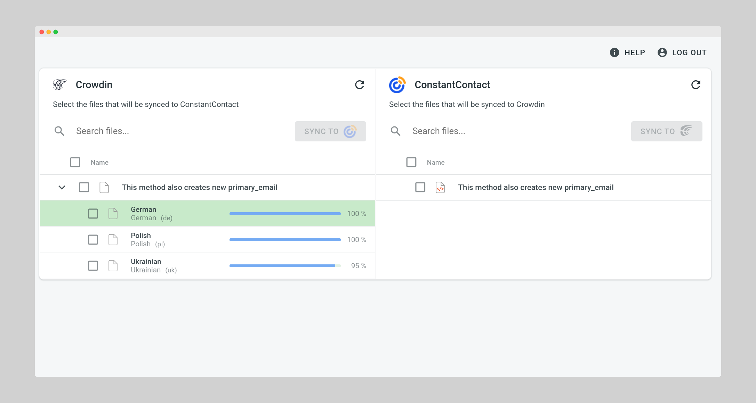
Task: Toggle the Crowdin select-all Name checkbox
Action: pos(75,162)
